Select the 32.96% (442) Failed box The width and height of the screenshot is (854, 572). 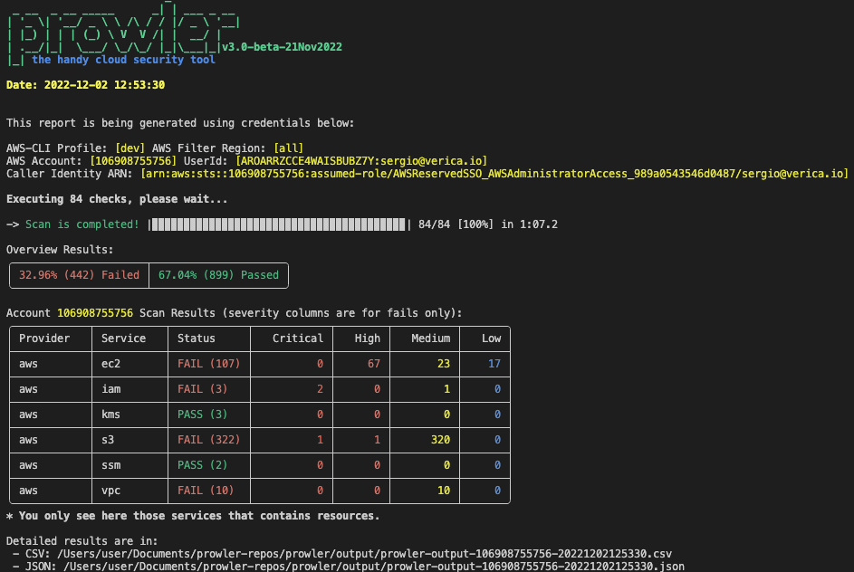tap(79, 275)
